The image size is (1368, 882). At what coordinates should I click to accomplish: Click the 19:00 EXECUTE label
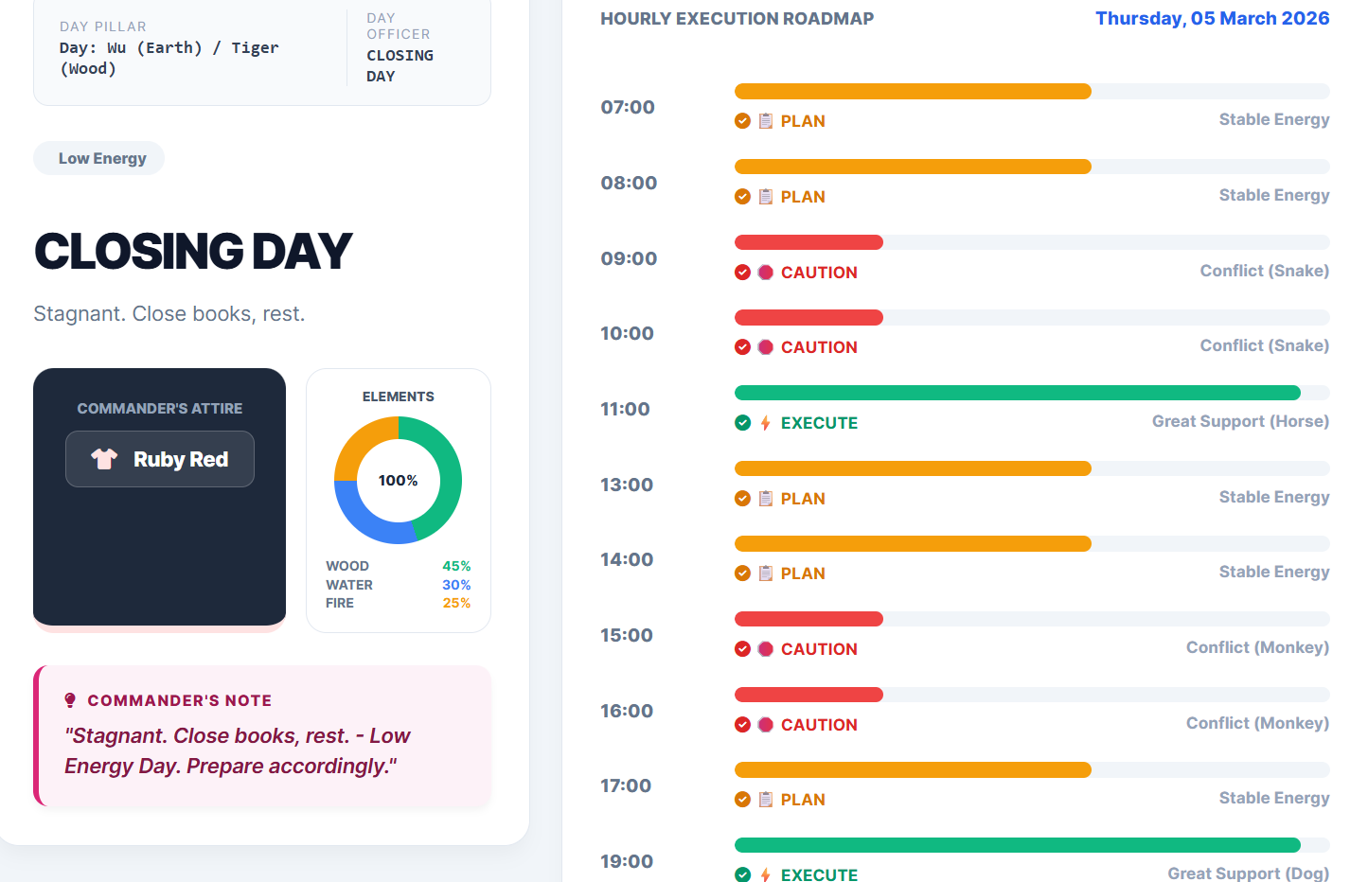pyautogui.click(x=819, y=874)
